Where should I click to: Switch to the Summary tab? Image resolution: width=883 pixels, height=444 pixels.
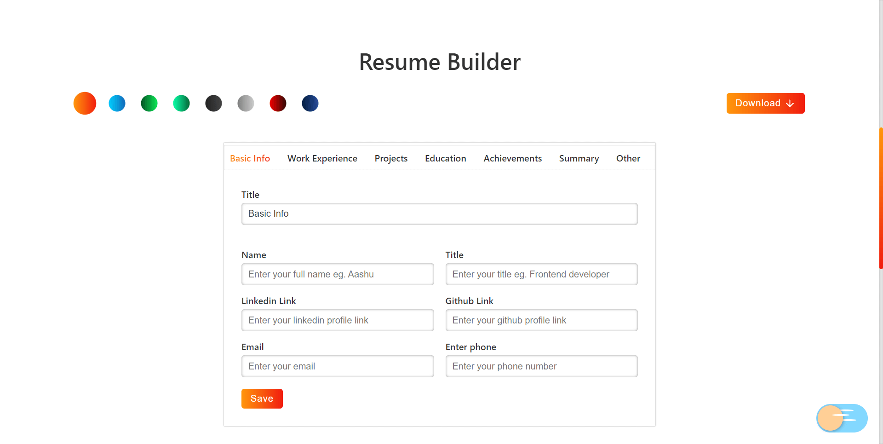point(579,158)
